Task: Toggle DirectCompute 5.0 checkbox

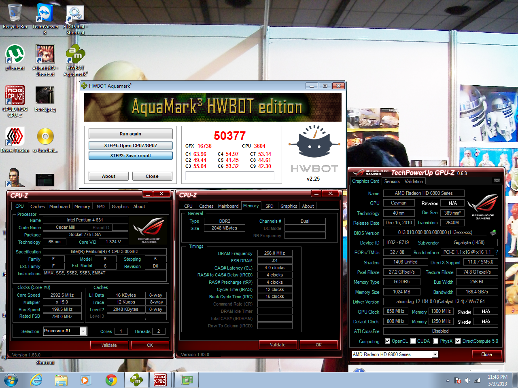Action: tap(458, 341)
